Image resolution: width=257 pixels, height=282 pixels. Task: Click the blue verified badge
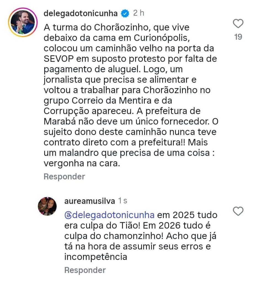pyautogui.click(x=125, y=13)
